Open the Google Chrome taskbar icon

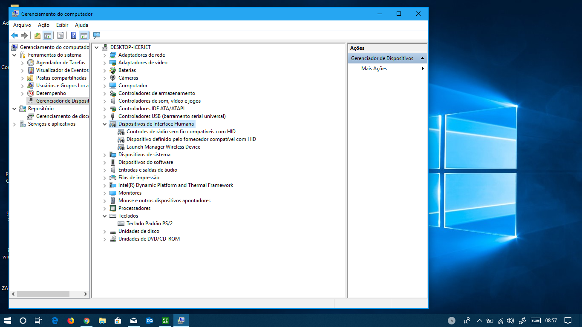point(86,320)
